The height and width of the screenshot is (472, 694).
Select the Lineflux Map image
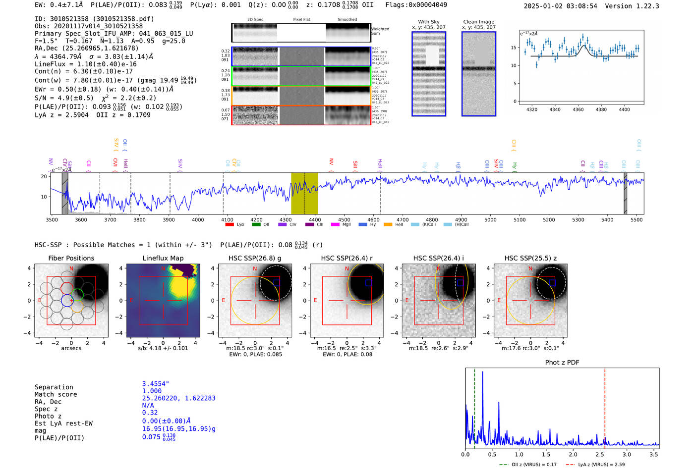coord(163,301)
